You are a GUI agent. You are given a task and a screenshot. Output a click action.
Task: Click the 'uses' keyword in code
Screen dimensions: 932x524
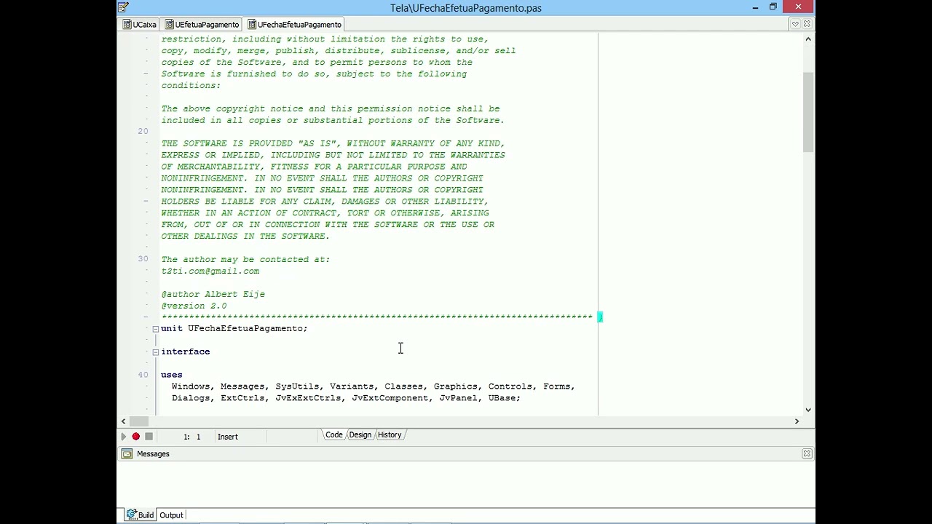(172, 376)
